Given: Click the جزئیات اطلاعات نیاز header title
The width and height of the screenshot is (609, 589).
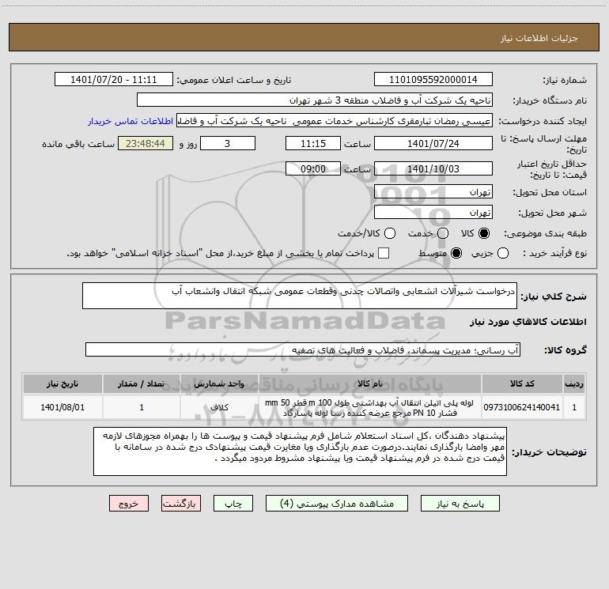Looking at the screenshot, I should 539,38.
